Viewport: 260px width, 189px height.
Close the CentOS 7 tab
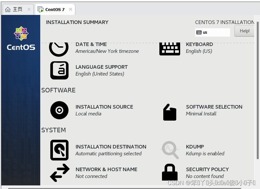(70, 9)
